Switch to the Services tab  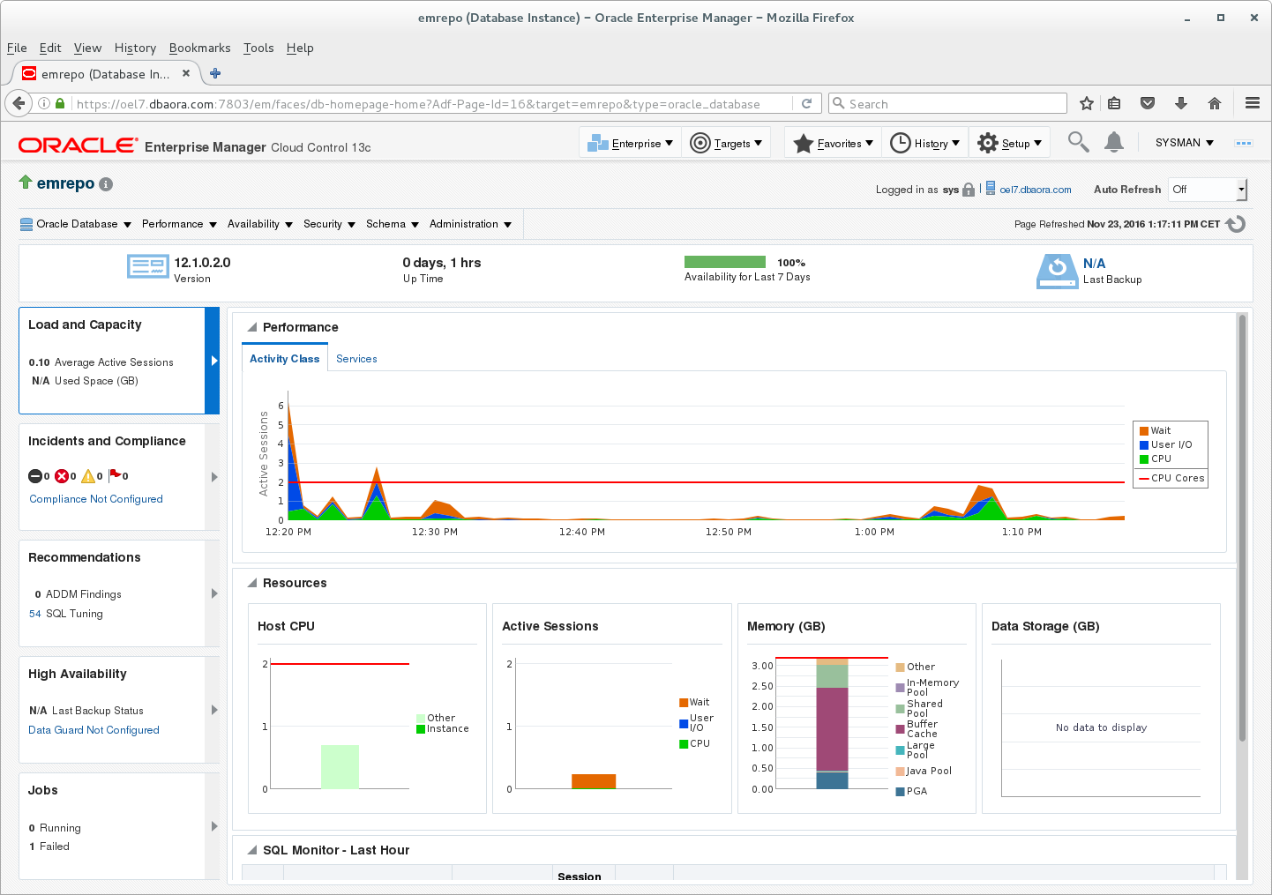[x=356, y=359]
